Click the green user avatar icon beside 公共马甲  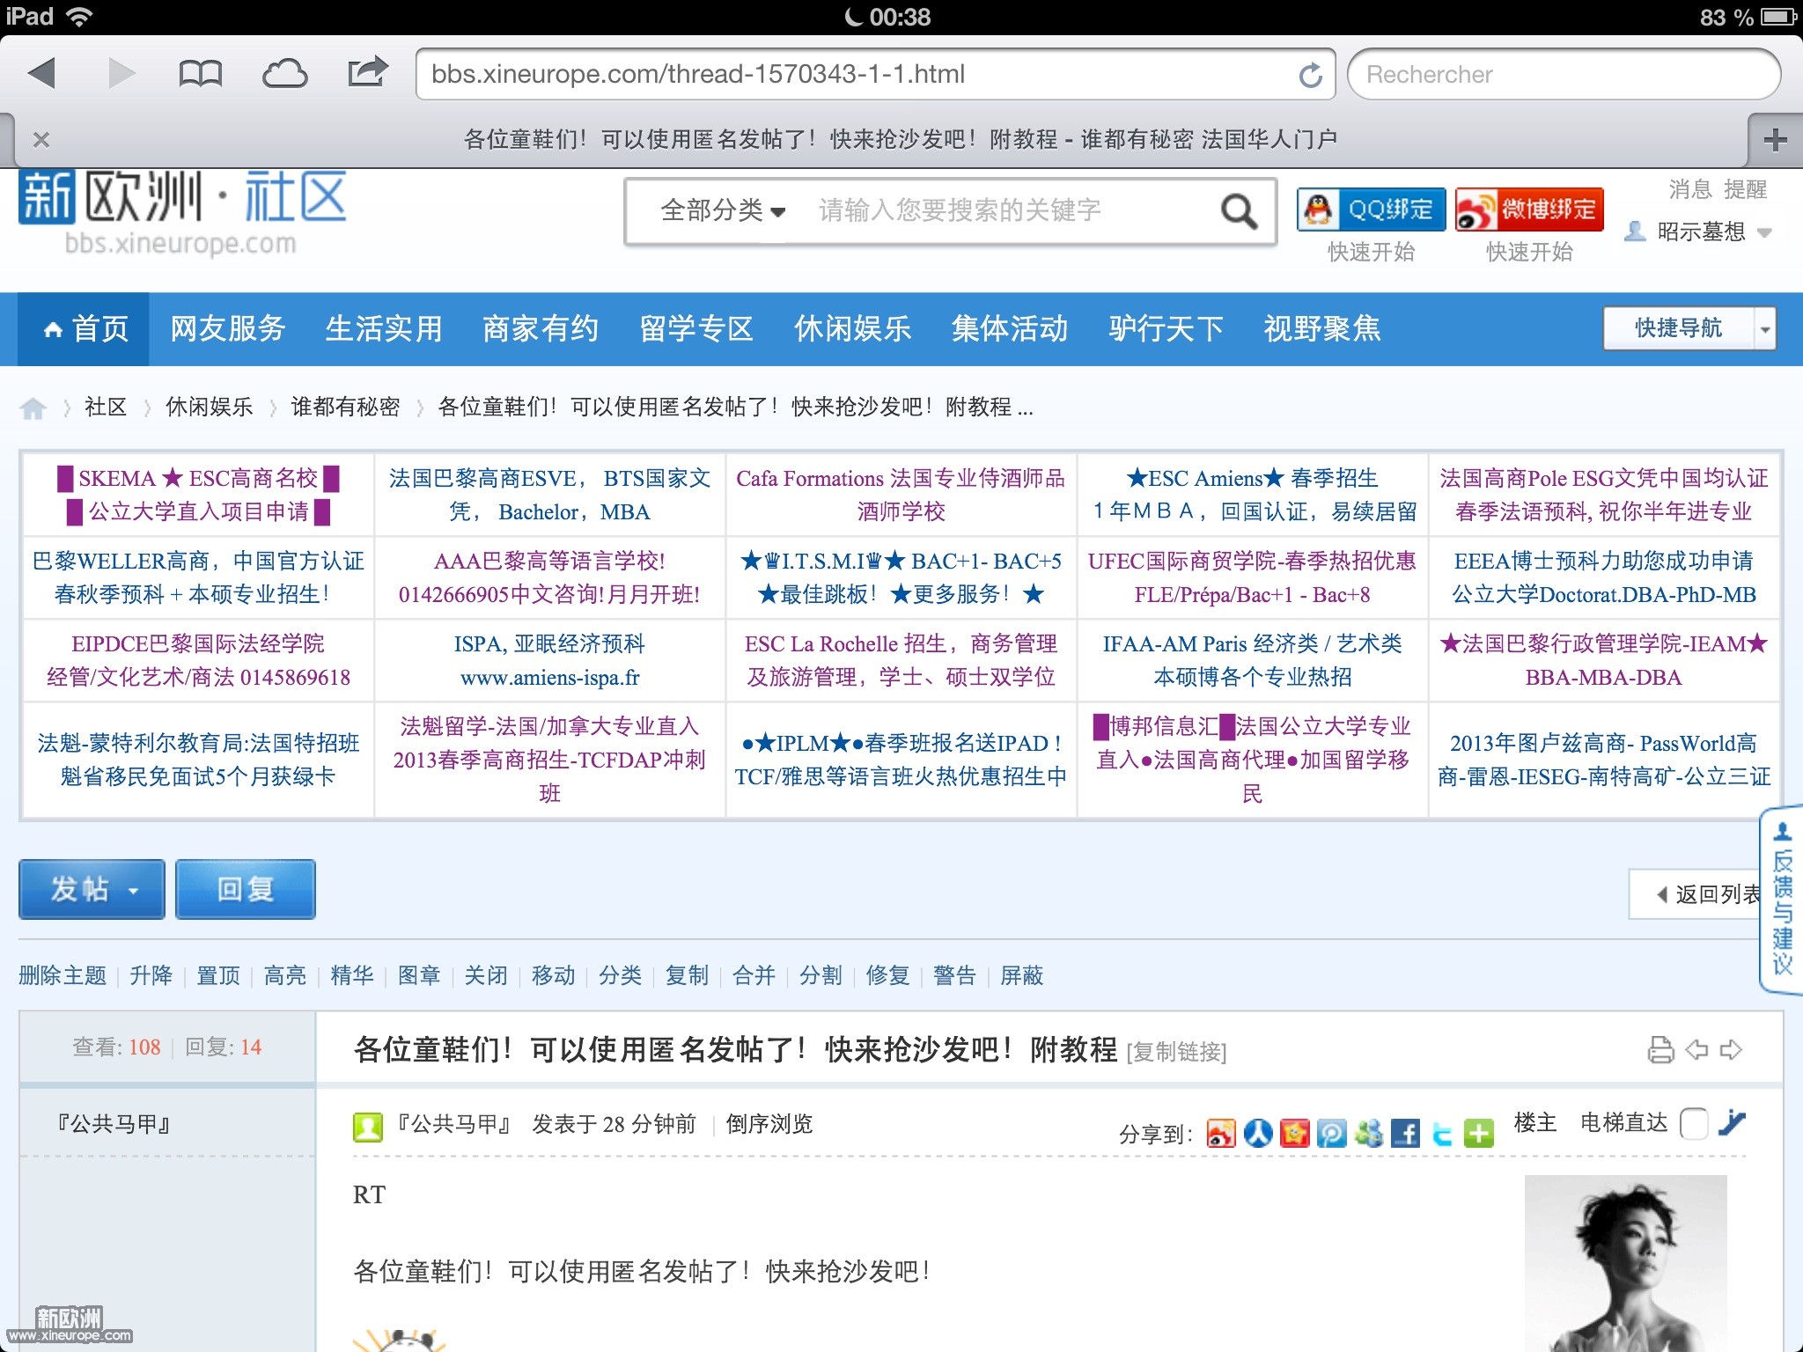click(x=368, y=1127)
